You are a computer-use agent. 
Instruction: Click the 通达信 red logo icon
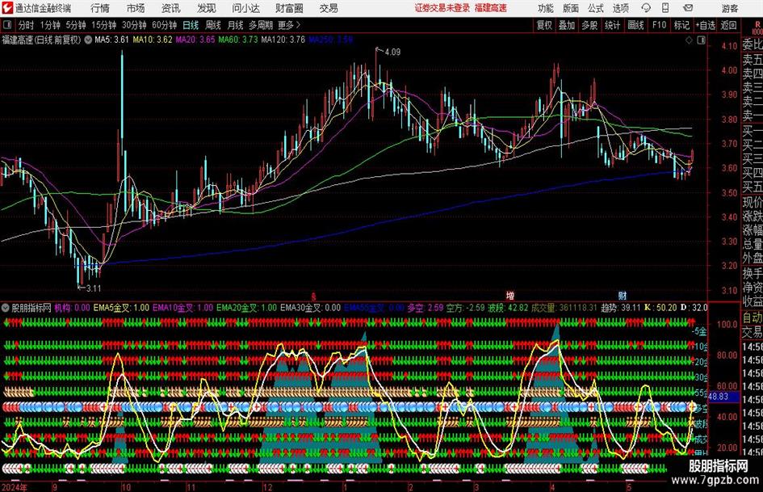point(7,8)
